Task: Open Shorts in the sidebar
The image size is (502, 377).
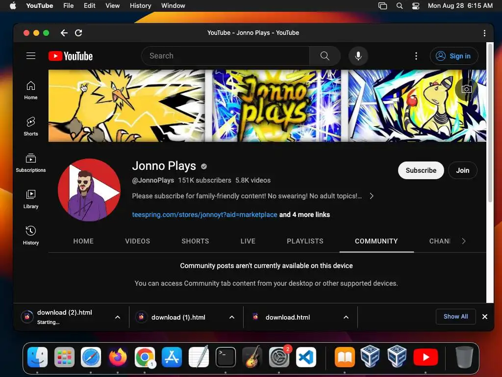Action: (31, 127)
